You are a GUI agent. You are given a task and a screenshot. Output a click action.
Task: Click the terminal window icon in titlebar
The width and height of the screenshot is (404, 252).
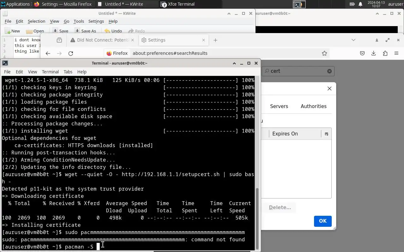coord(5,63)
